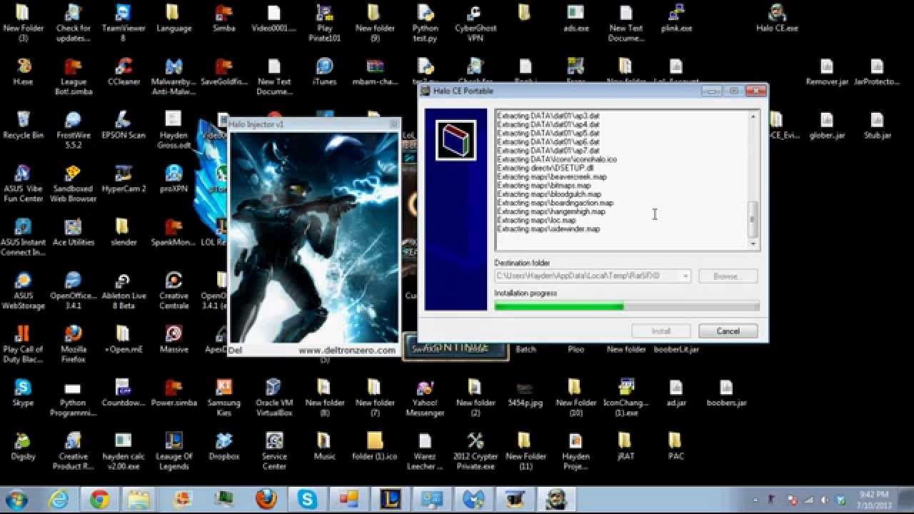Select the log line ending bloodgulch.map
The height and width of the screenshot is (514, 914).
549,194
